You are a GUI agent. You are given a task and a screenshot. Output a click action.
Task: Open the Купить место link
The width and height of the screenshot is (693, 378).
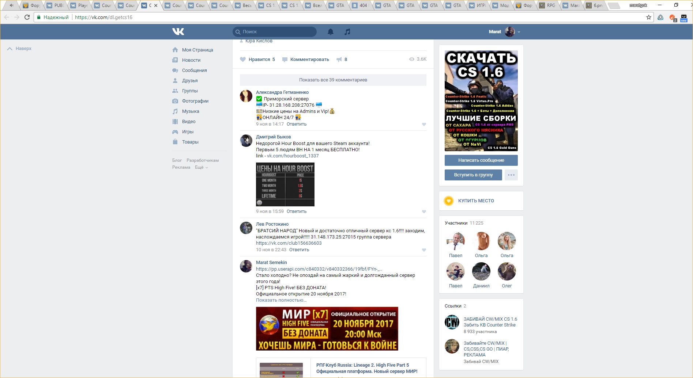[476, 201]
